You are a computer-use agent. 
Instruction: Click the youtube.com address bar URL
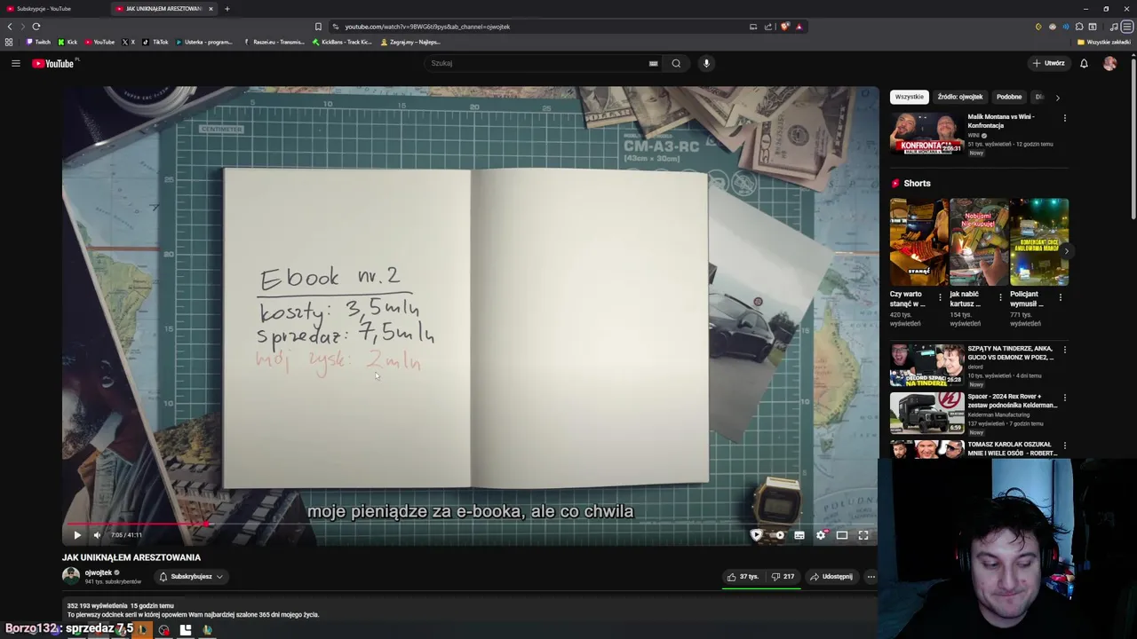(x=427, y=27)
